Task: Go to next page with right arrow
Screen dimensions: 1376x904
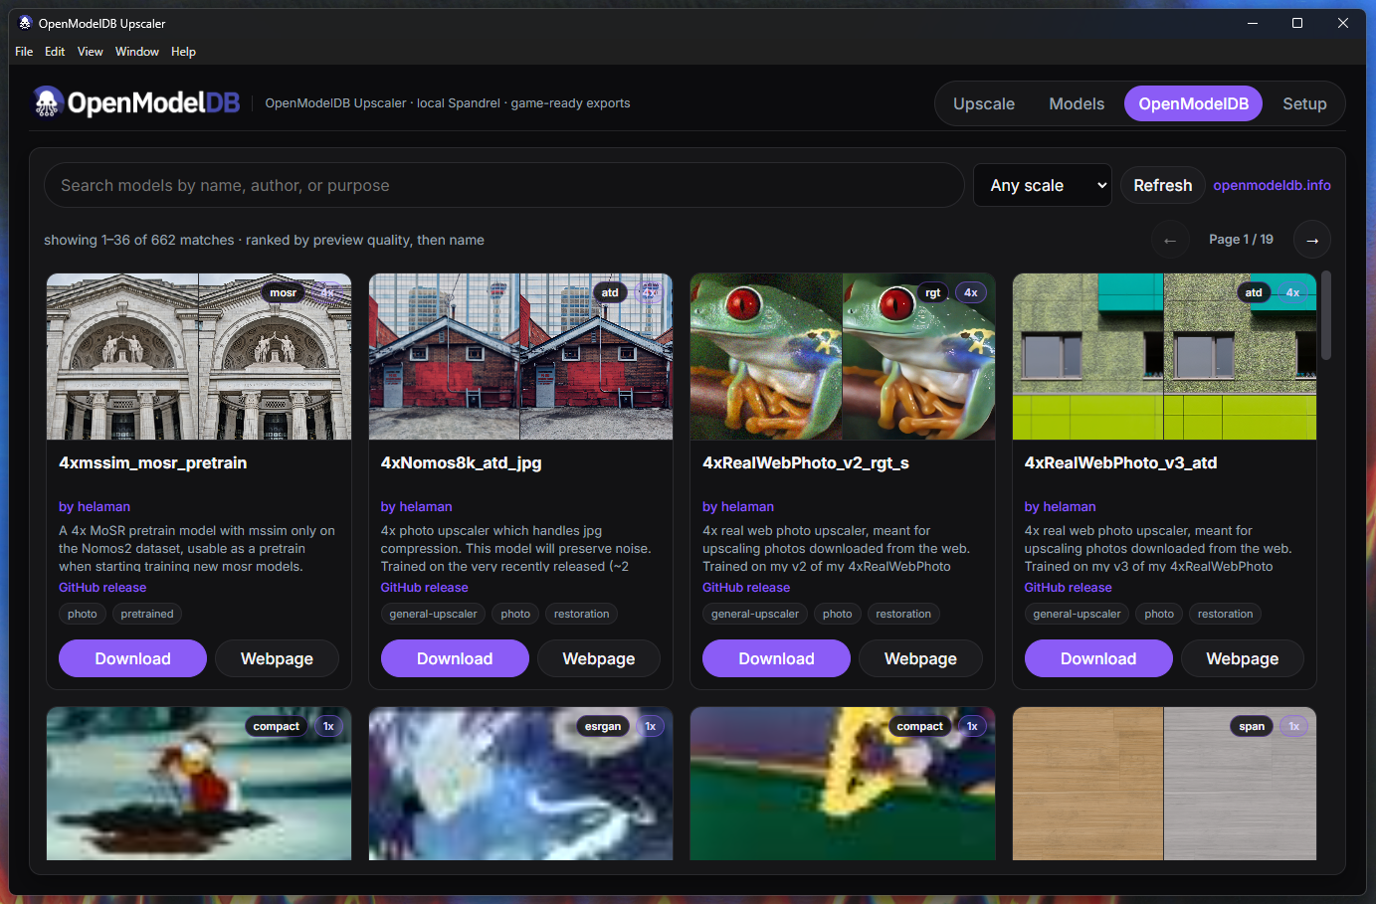Action: coord(1312,240)
